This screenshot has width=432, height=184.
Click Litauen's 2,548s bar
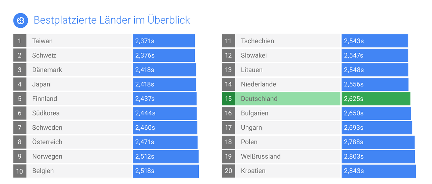[x=375, y=70]
